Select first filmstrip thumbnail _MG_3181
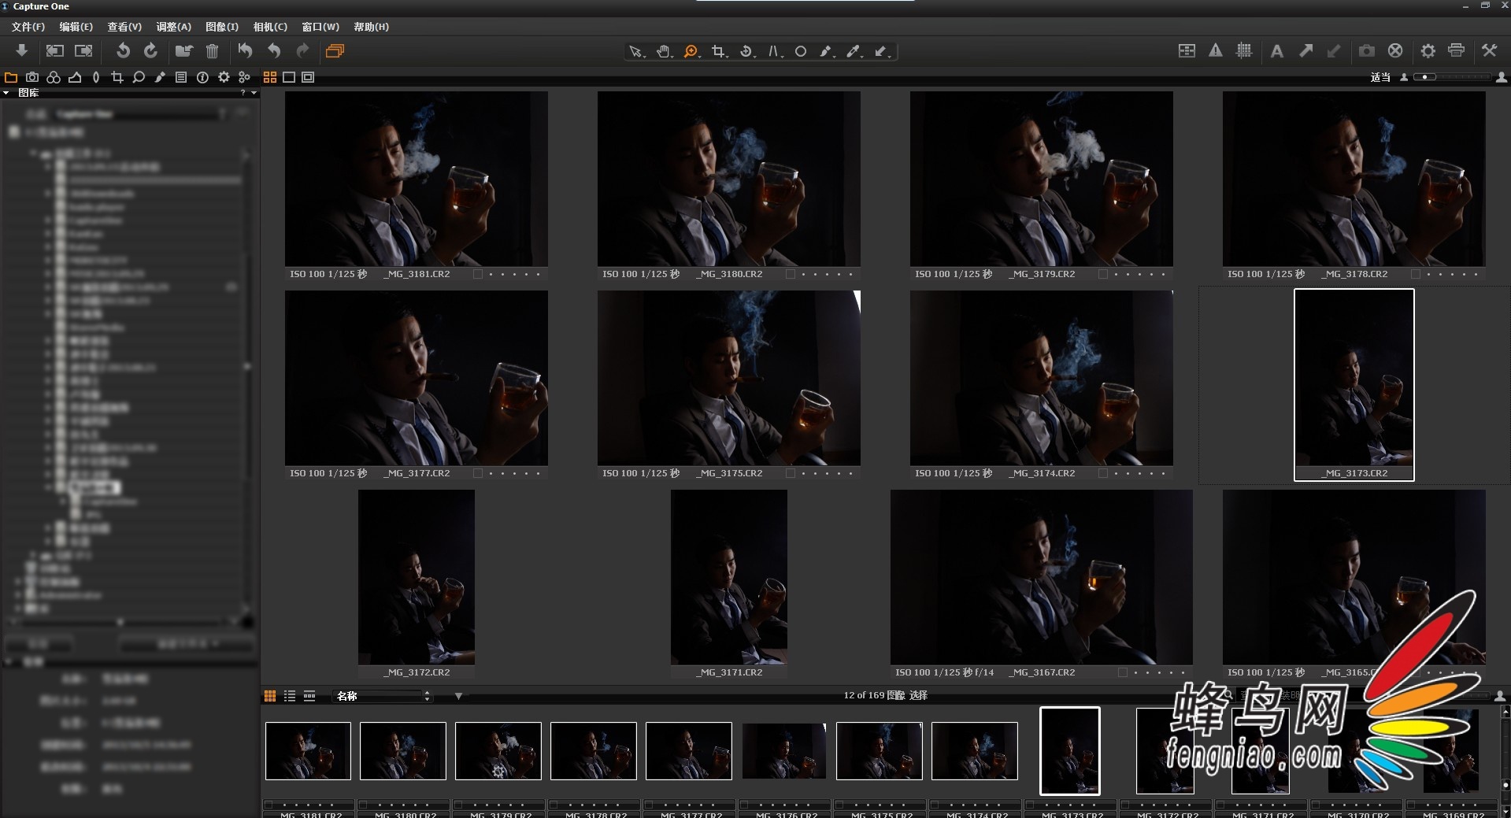This screenshot has width=1511, height=818. click(308, 751)
